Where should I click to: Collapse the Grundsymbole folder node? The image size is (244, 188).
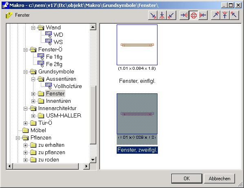point(26,72)
